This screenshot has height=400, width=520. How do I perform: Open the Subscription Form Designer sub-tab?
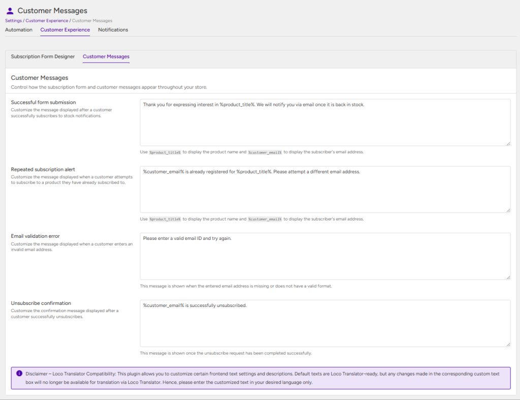43,56
